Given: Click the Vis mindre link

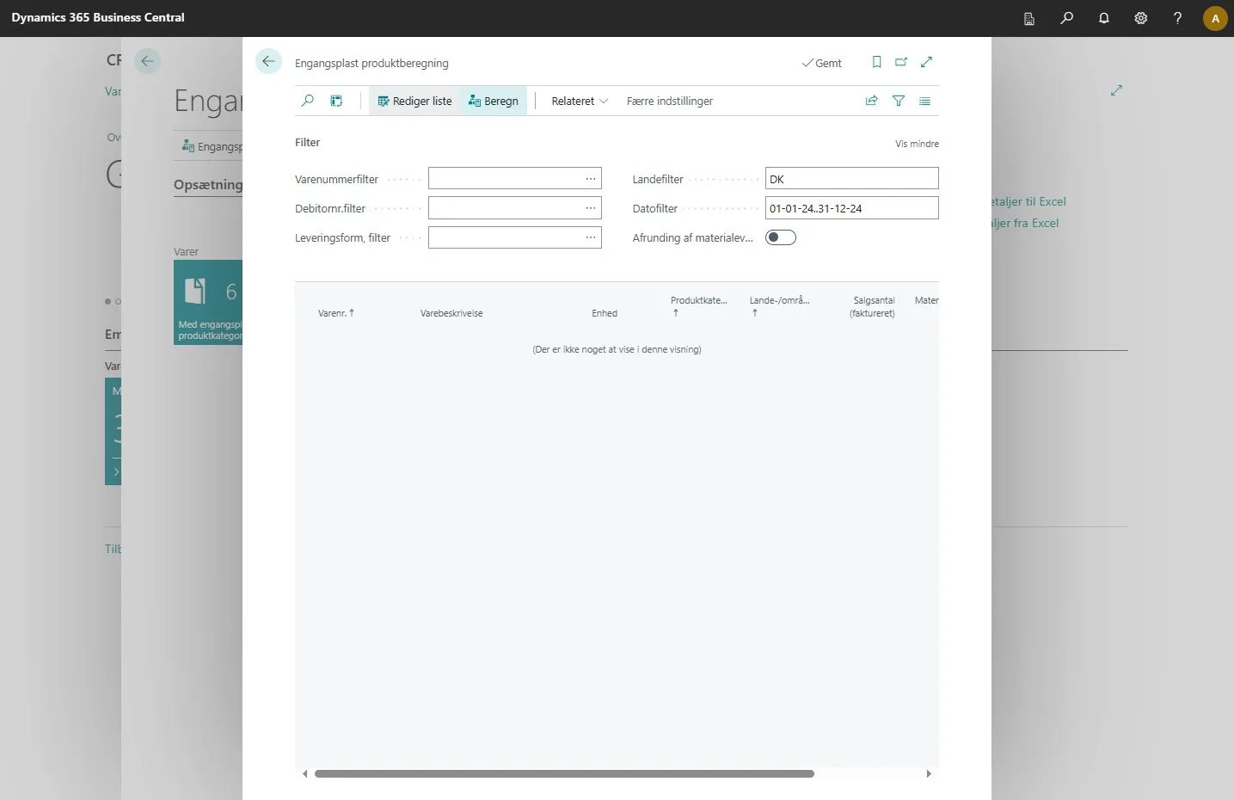Looking at the screenshot, I should point(917,144).
